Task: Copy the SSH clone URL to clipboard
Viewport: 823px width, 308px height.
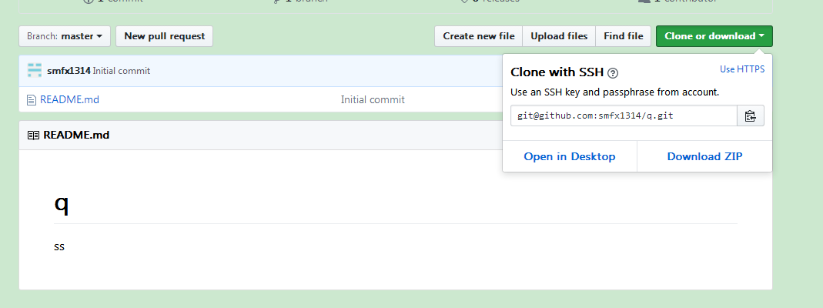Action: point(750,116)
